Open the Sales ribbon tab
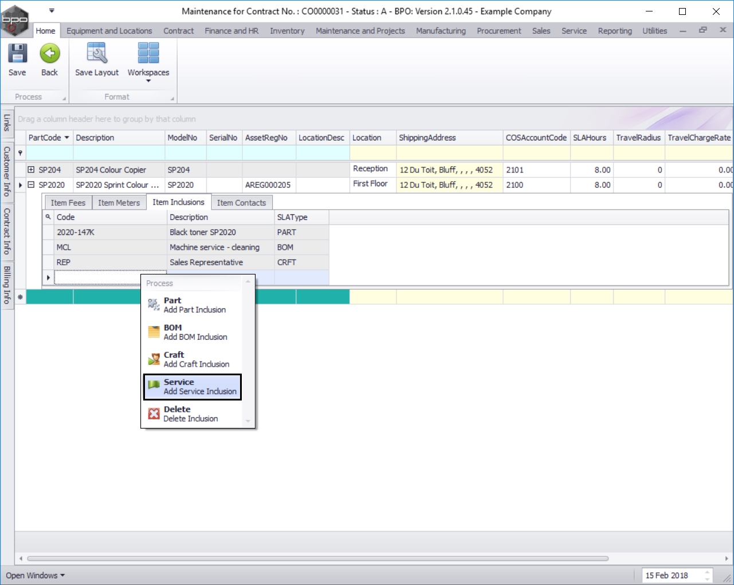This screenshot has height=585, width=734. 541,31
